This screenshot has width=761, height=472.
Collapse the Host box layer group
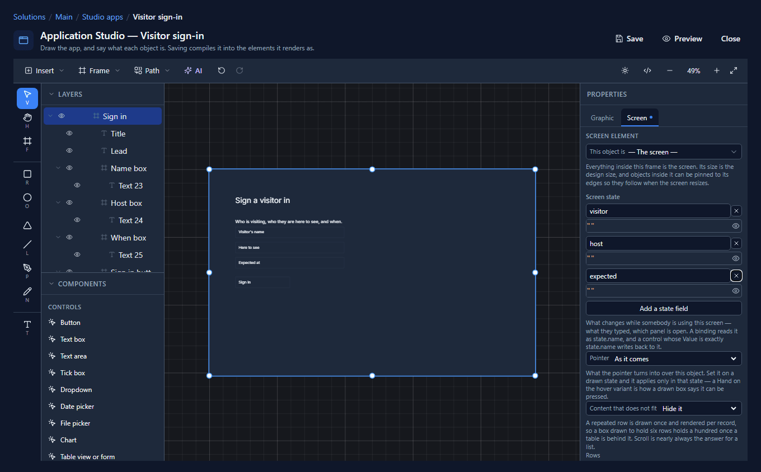click(58, 203)
